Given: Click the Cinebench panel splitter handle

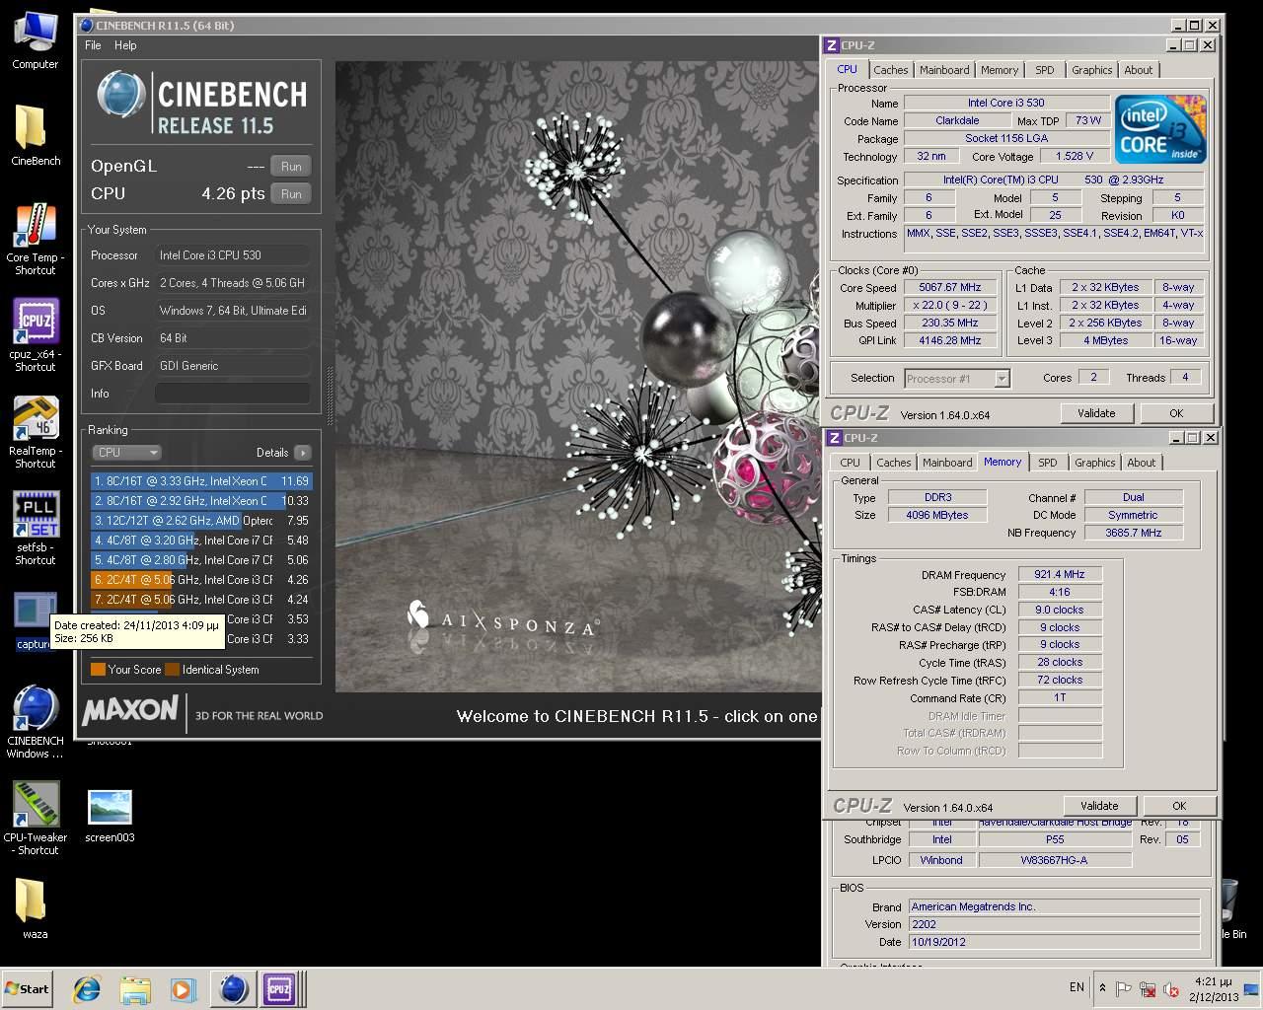Looking at the screenshot, I should (330, 395).
